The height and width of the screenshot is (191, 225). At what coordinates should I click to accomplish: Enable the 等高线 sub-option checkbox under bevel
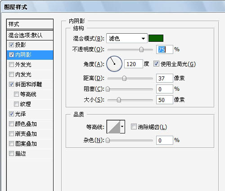click(x=16, y=94)
